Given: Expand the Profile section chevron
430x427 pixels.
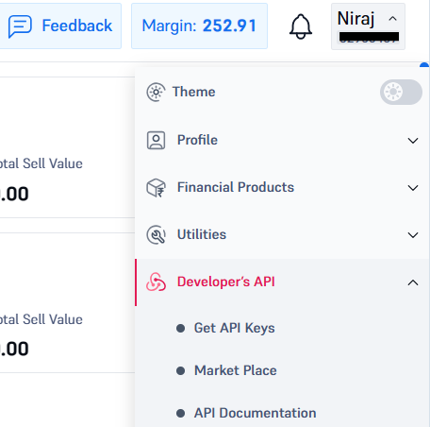Looking at the screenshot, I should point(413,141).
